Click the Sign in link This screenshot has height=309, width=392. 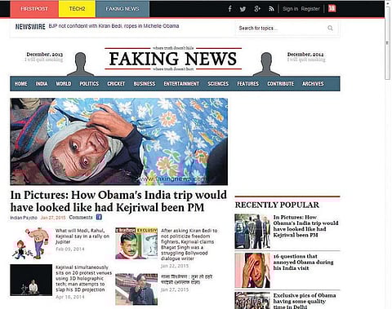(x=290, y=9)
